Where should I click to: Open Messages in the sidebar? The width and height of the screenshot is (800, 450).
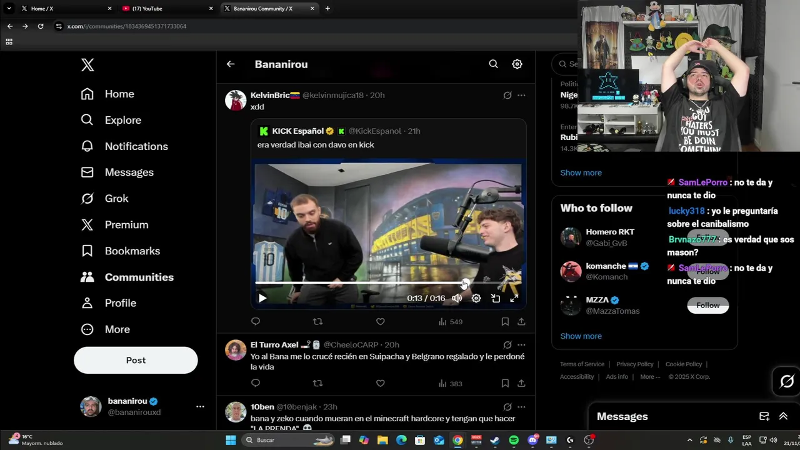click(x=117, y=172)
